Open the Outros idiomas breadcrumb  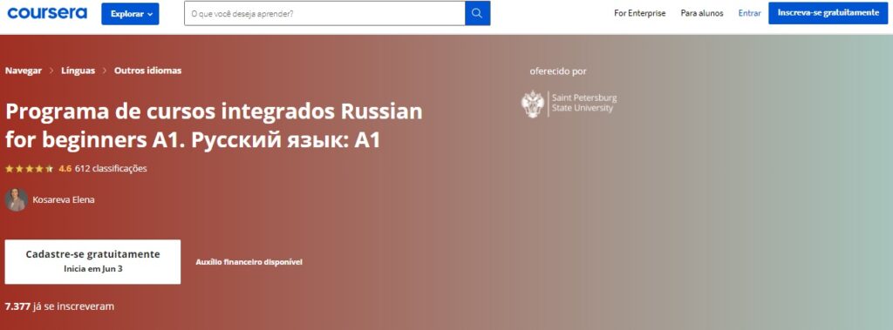[x=147, y=71]
